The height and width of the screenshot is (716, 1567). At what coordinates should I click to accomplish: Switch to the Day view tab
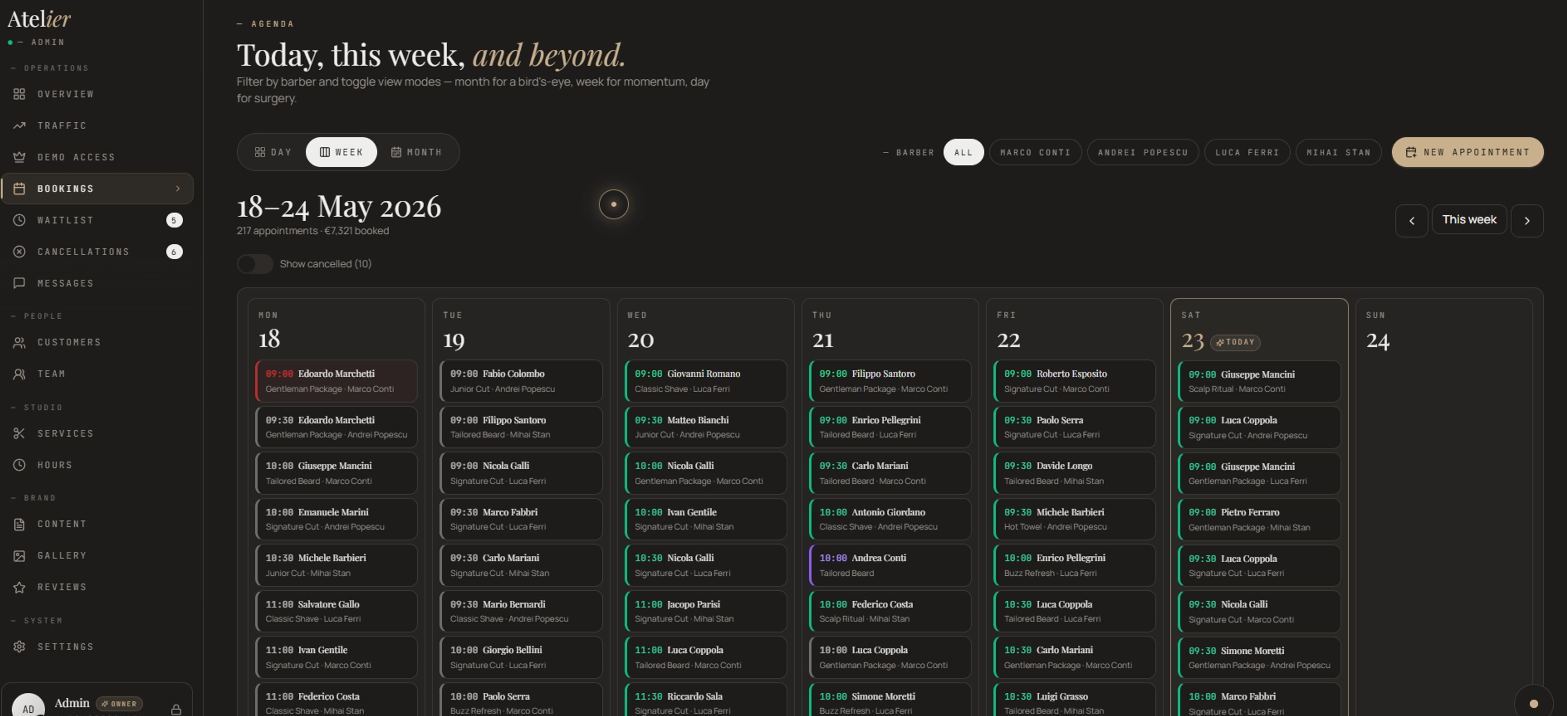(273, 152)
